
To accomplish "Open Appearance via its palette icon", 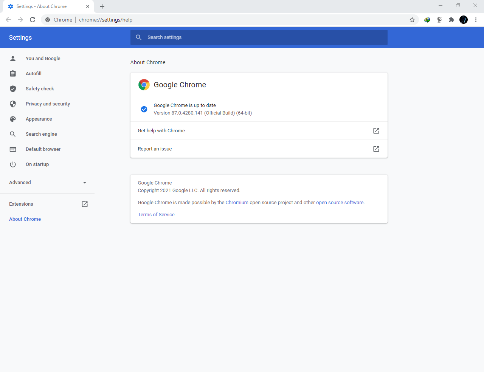I will (13, 119).
